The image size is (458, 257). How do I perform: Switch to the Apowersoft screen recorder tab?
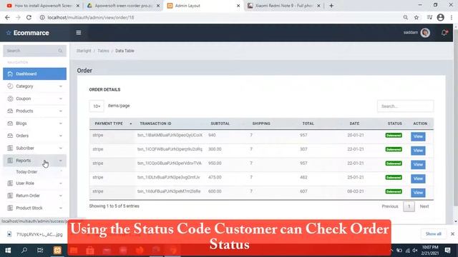click(x=123, y=6)
